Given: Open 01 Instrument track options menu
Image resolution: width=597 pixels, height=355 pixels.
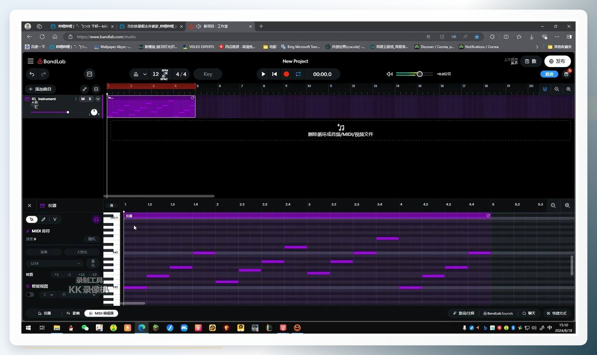Looking at the screenshot, I should pyautogui.click(x=75, y=99).
